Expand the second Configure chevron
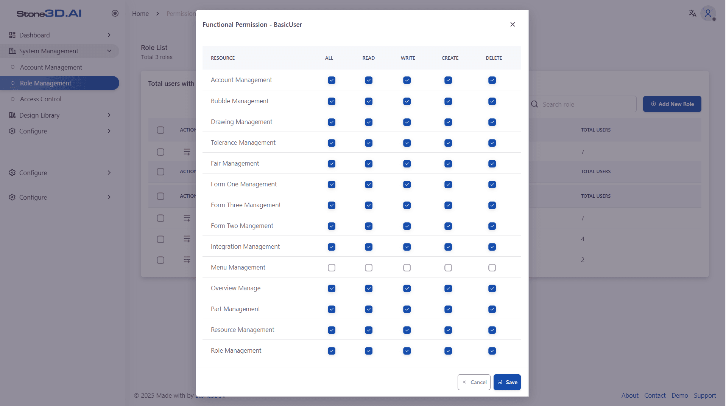726x406 pixels. click(109, 172)
